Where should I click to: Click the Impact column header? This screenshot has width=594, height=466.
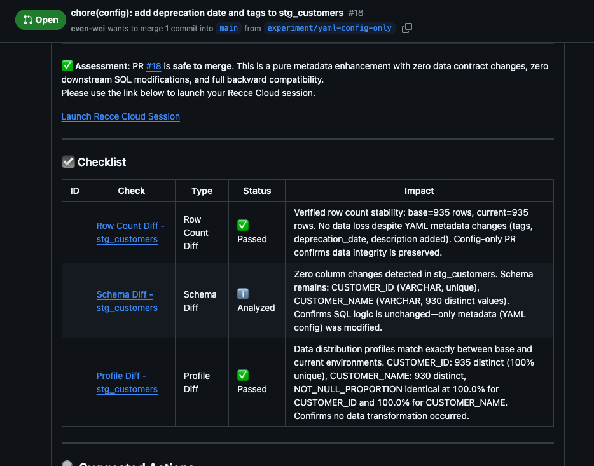point(419,190)
